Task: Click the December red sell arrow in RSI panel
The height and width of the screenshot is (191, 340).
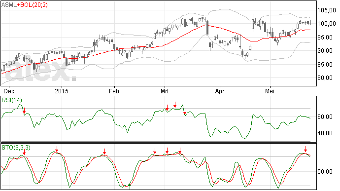Action: [x=24, y=111]
